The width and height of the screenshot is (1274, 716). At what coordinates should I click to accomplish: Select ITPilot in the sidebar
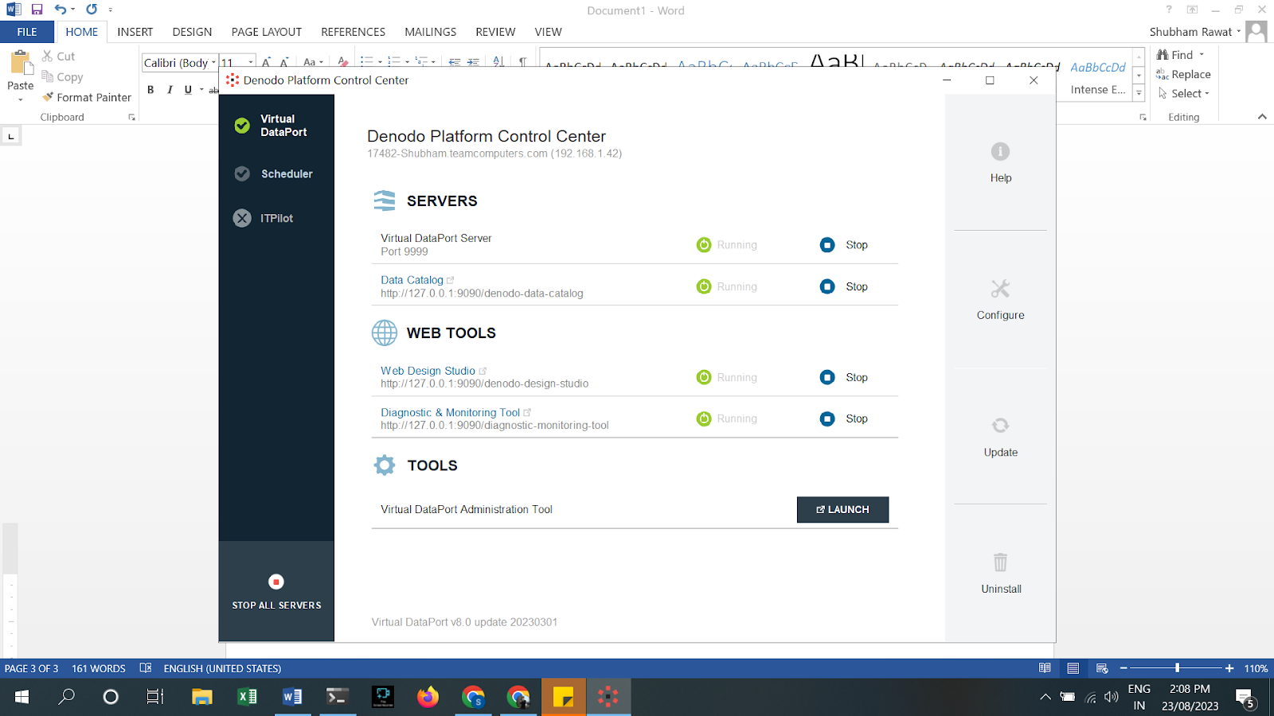(x=276, y=218)
